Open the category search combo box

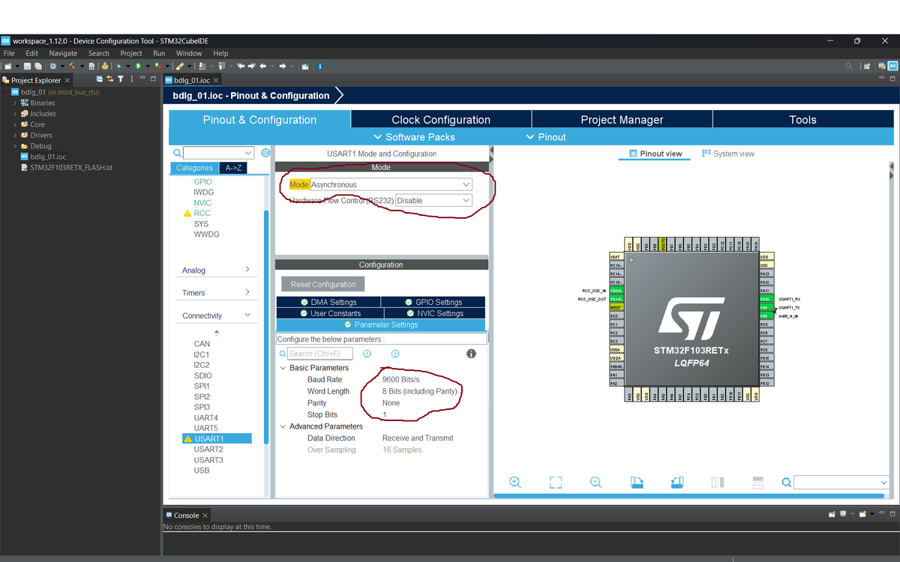[218, 153]
